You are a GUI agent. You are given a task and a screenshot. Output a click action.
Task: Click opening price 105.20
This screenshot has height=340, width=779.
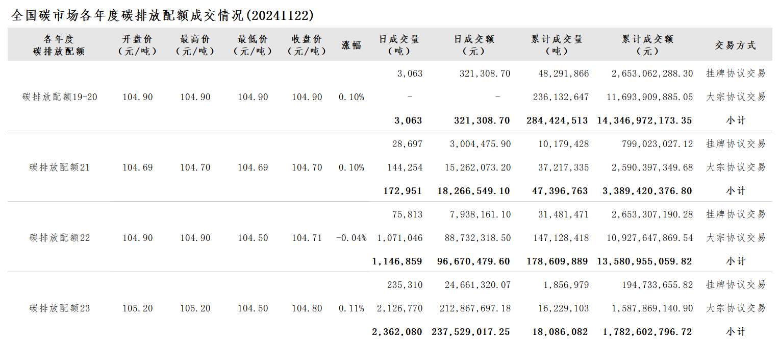coord(138,308)
